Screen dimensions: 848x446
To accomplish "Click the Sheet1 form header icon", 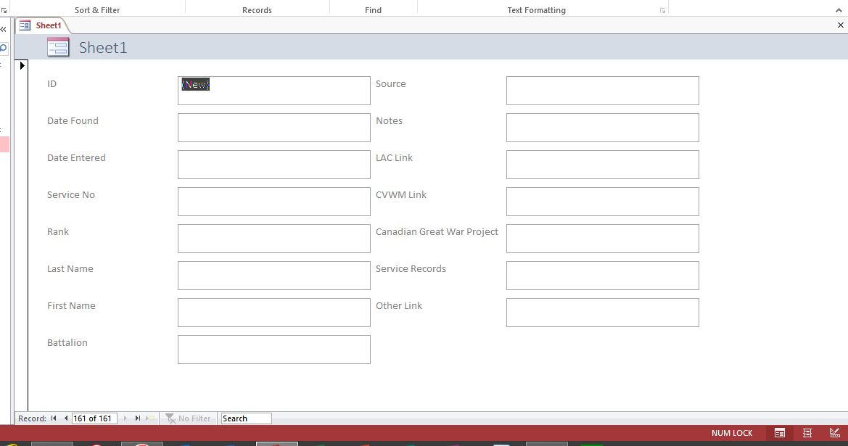I will (58, 48).
